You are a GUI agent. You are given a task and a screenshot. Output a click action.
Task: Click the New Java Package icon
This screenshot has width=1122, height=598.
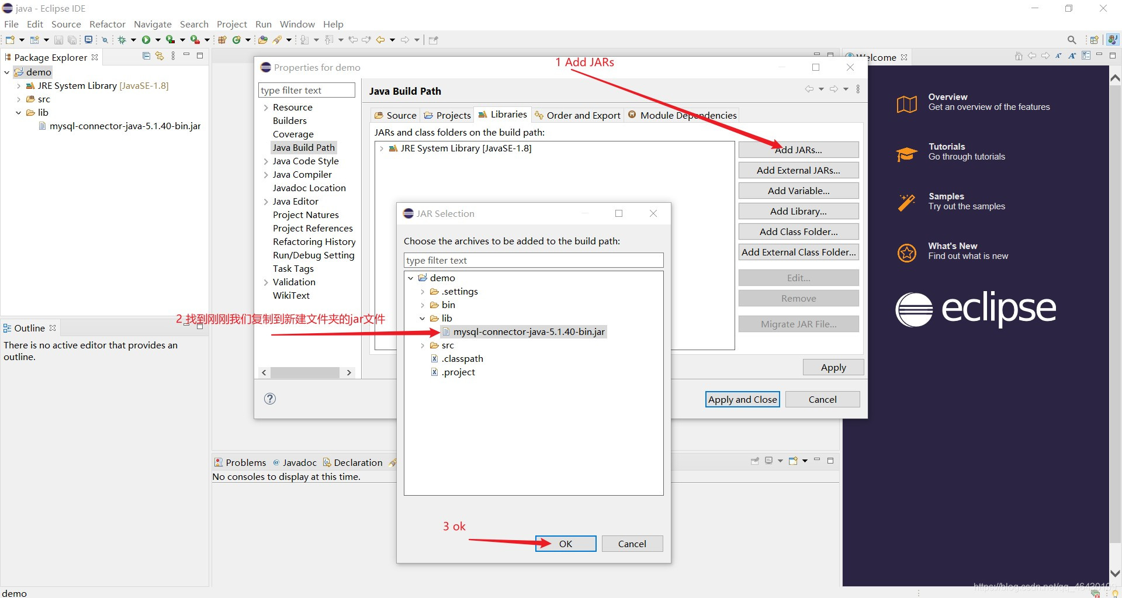pos(222,40)
